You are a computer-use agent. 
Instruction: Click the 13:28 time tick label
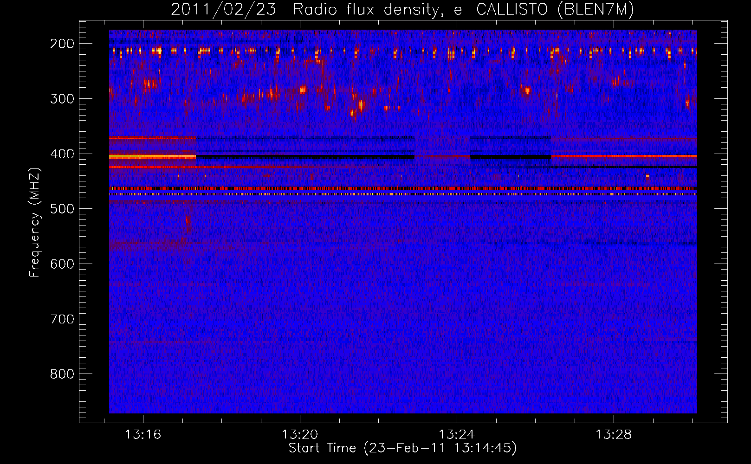614,435
